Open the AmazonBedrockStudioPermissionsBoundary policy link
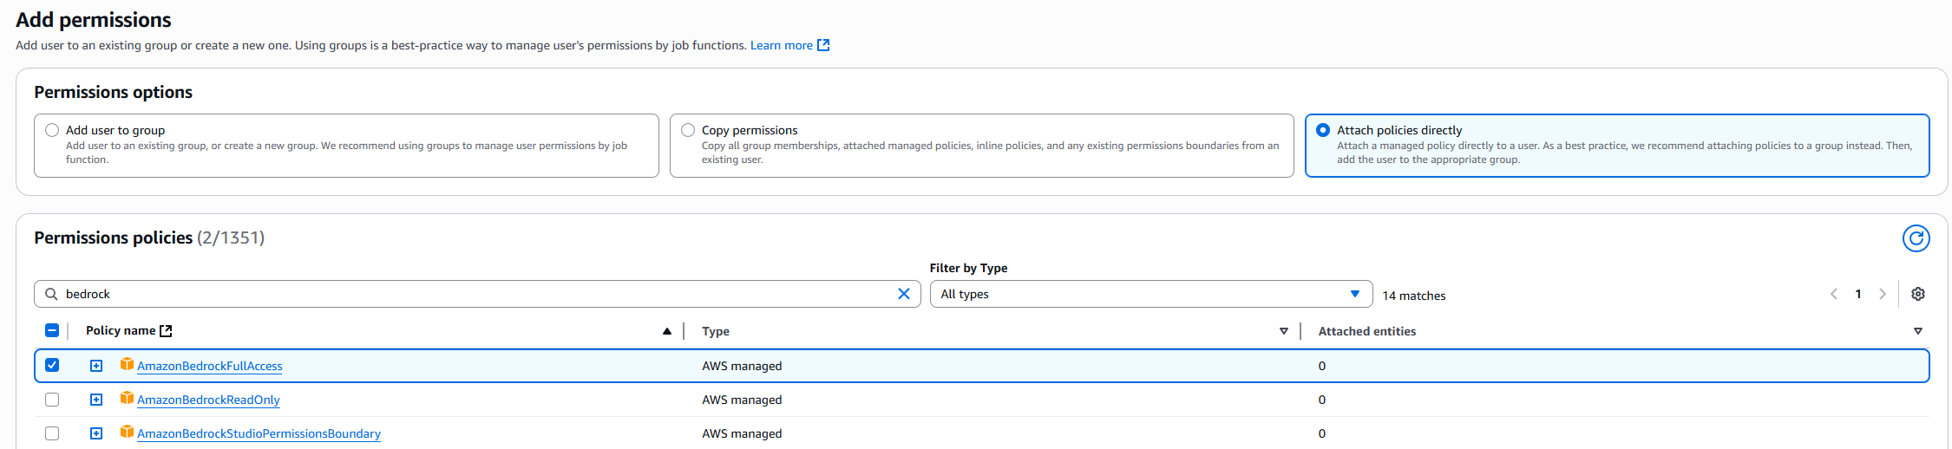This screenshot has width=1952, height=449. click(x=259, y=433)
